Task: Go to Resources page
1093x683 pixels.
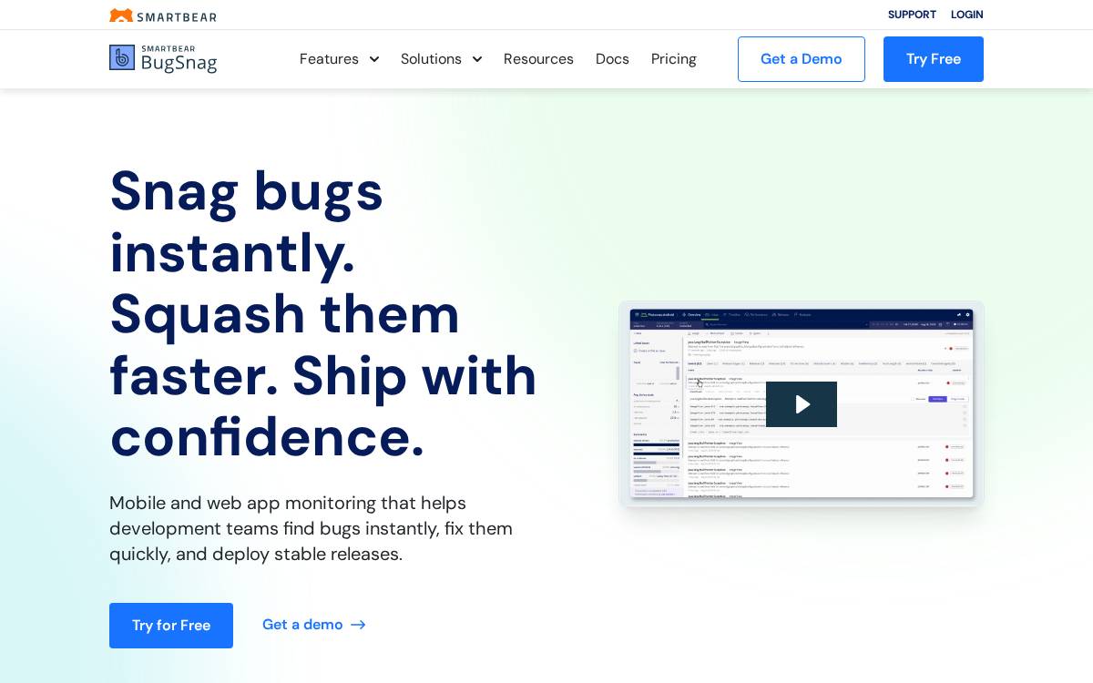Action: [x=538, y=59]
